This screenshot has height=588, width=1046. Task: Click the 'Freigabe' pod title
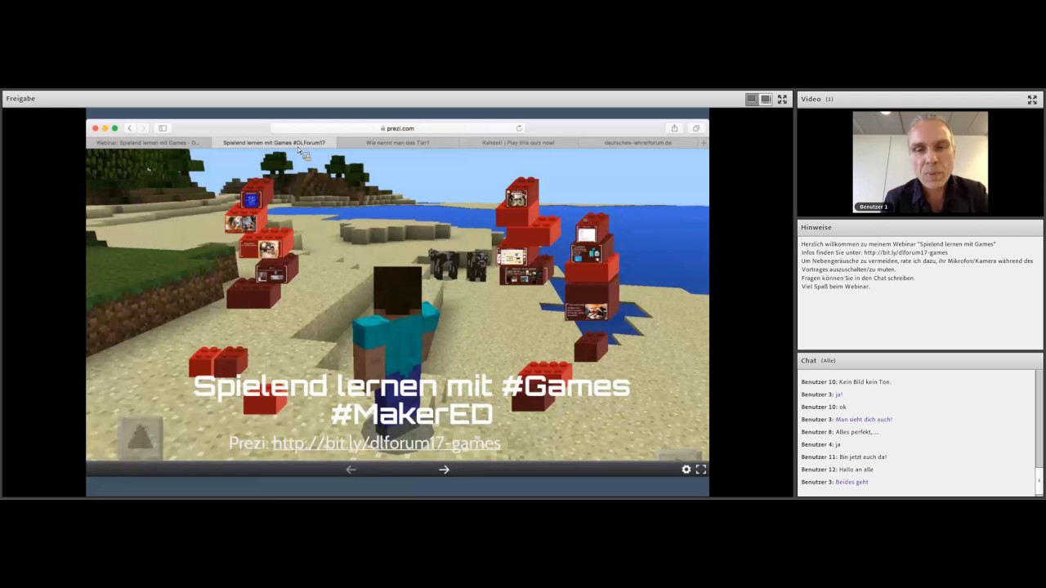[20, 99]
